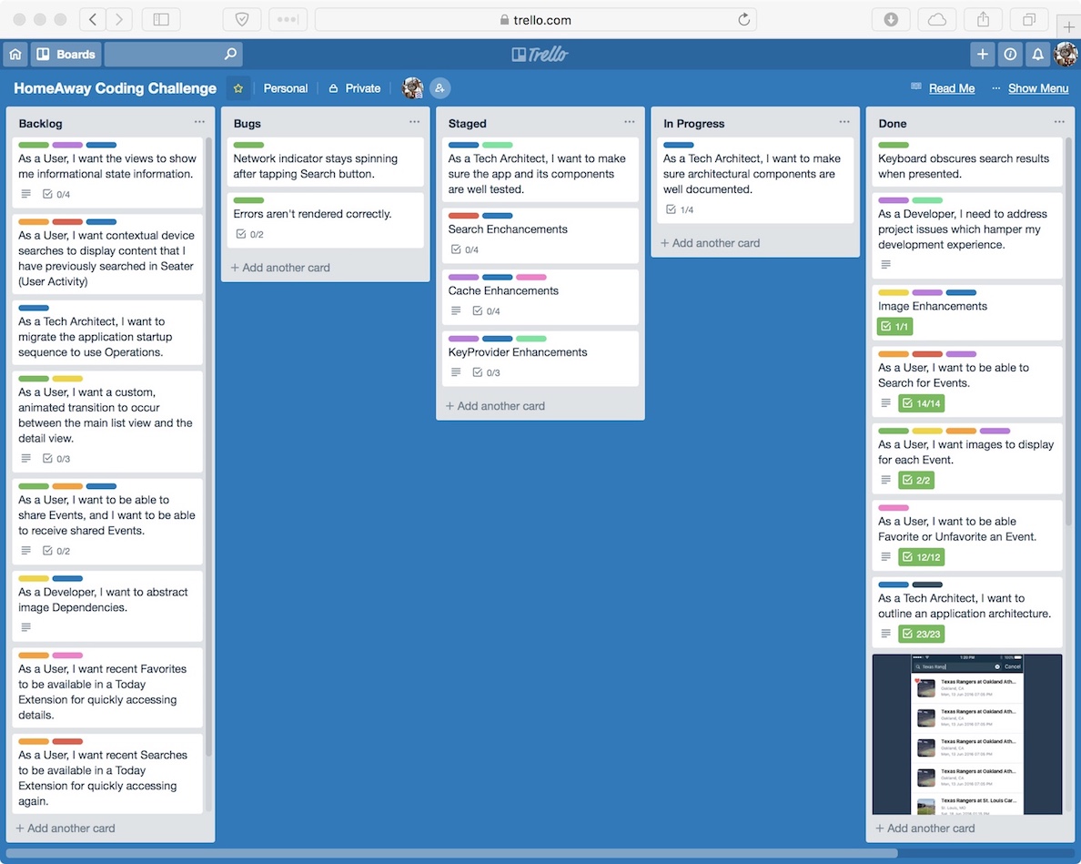Screen dimensions: 1081x864
Task: Toggle the star on HomeAway Coding Challenge
Action: click(x=237, y=88)
